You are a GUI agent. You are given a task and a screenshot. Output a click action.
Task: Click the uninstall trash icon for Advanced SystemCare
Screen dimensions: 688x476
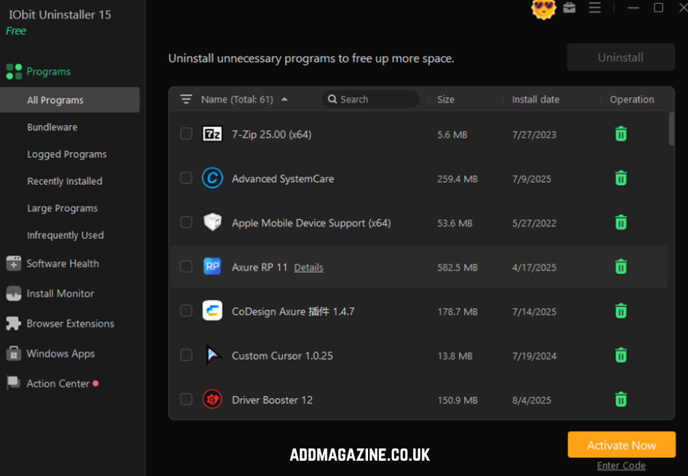[x=620, y=178]
